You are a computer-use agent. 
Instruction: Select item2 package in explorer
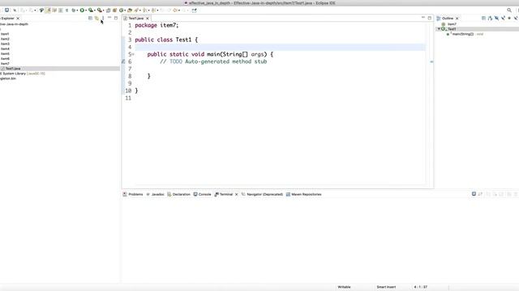click(5, 39)
